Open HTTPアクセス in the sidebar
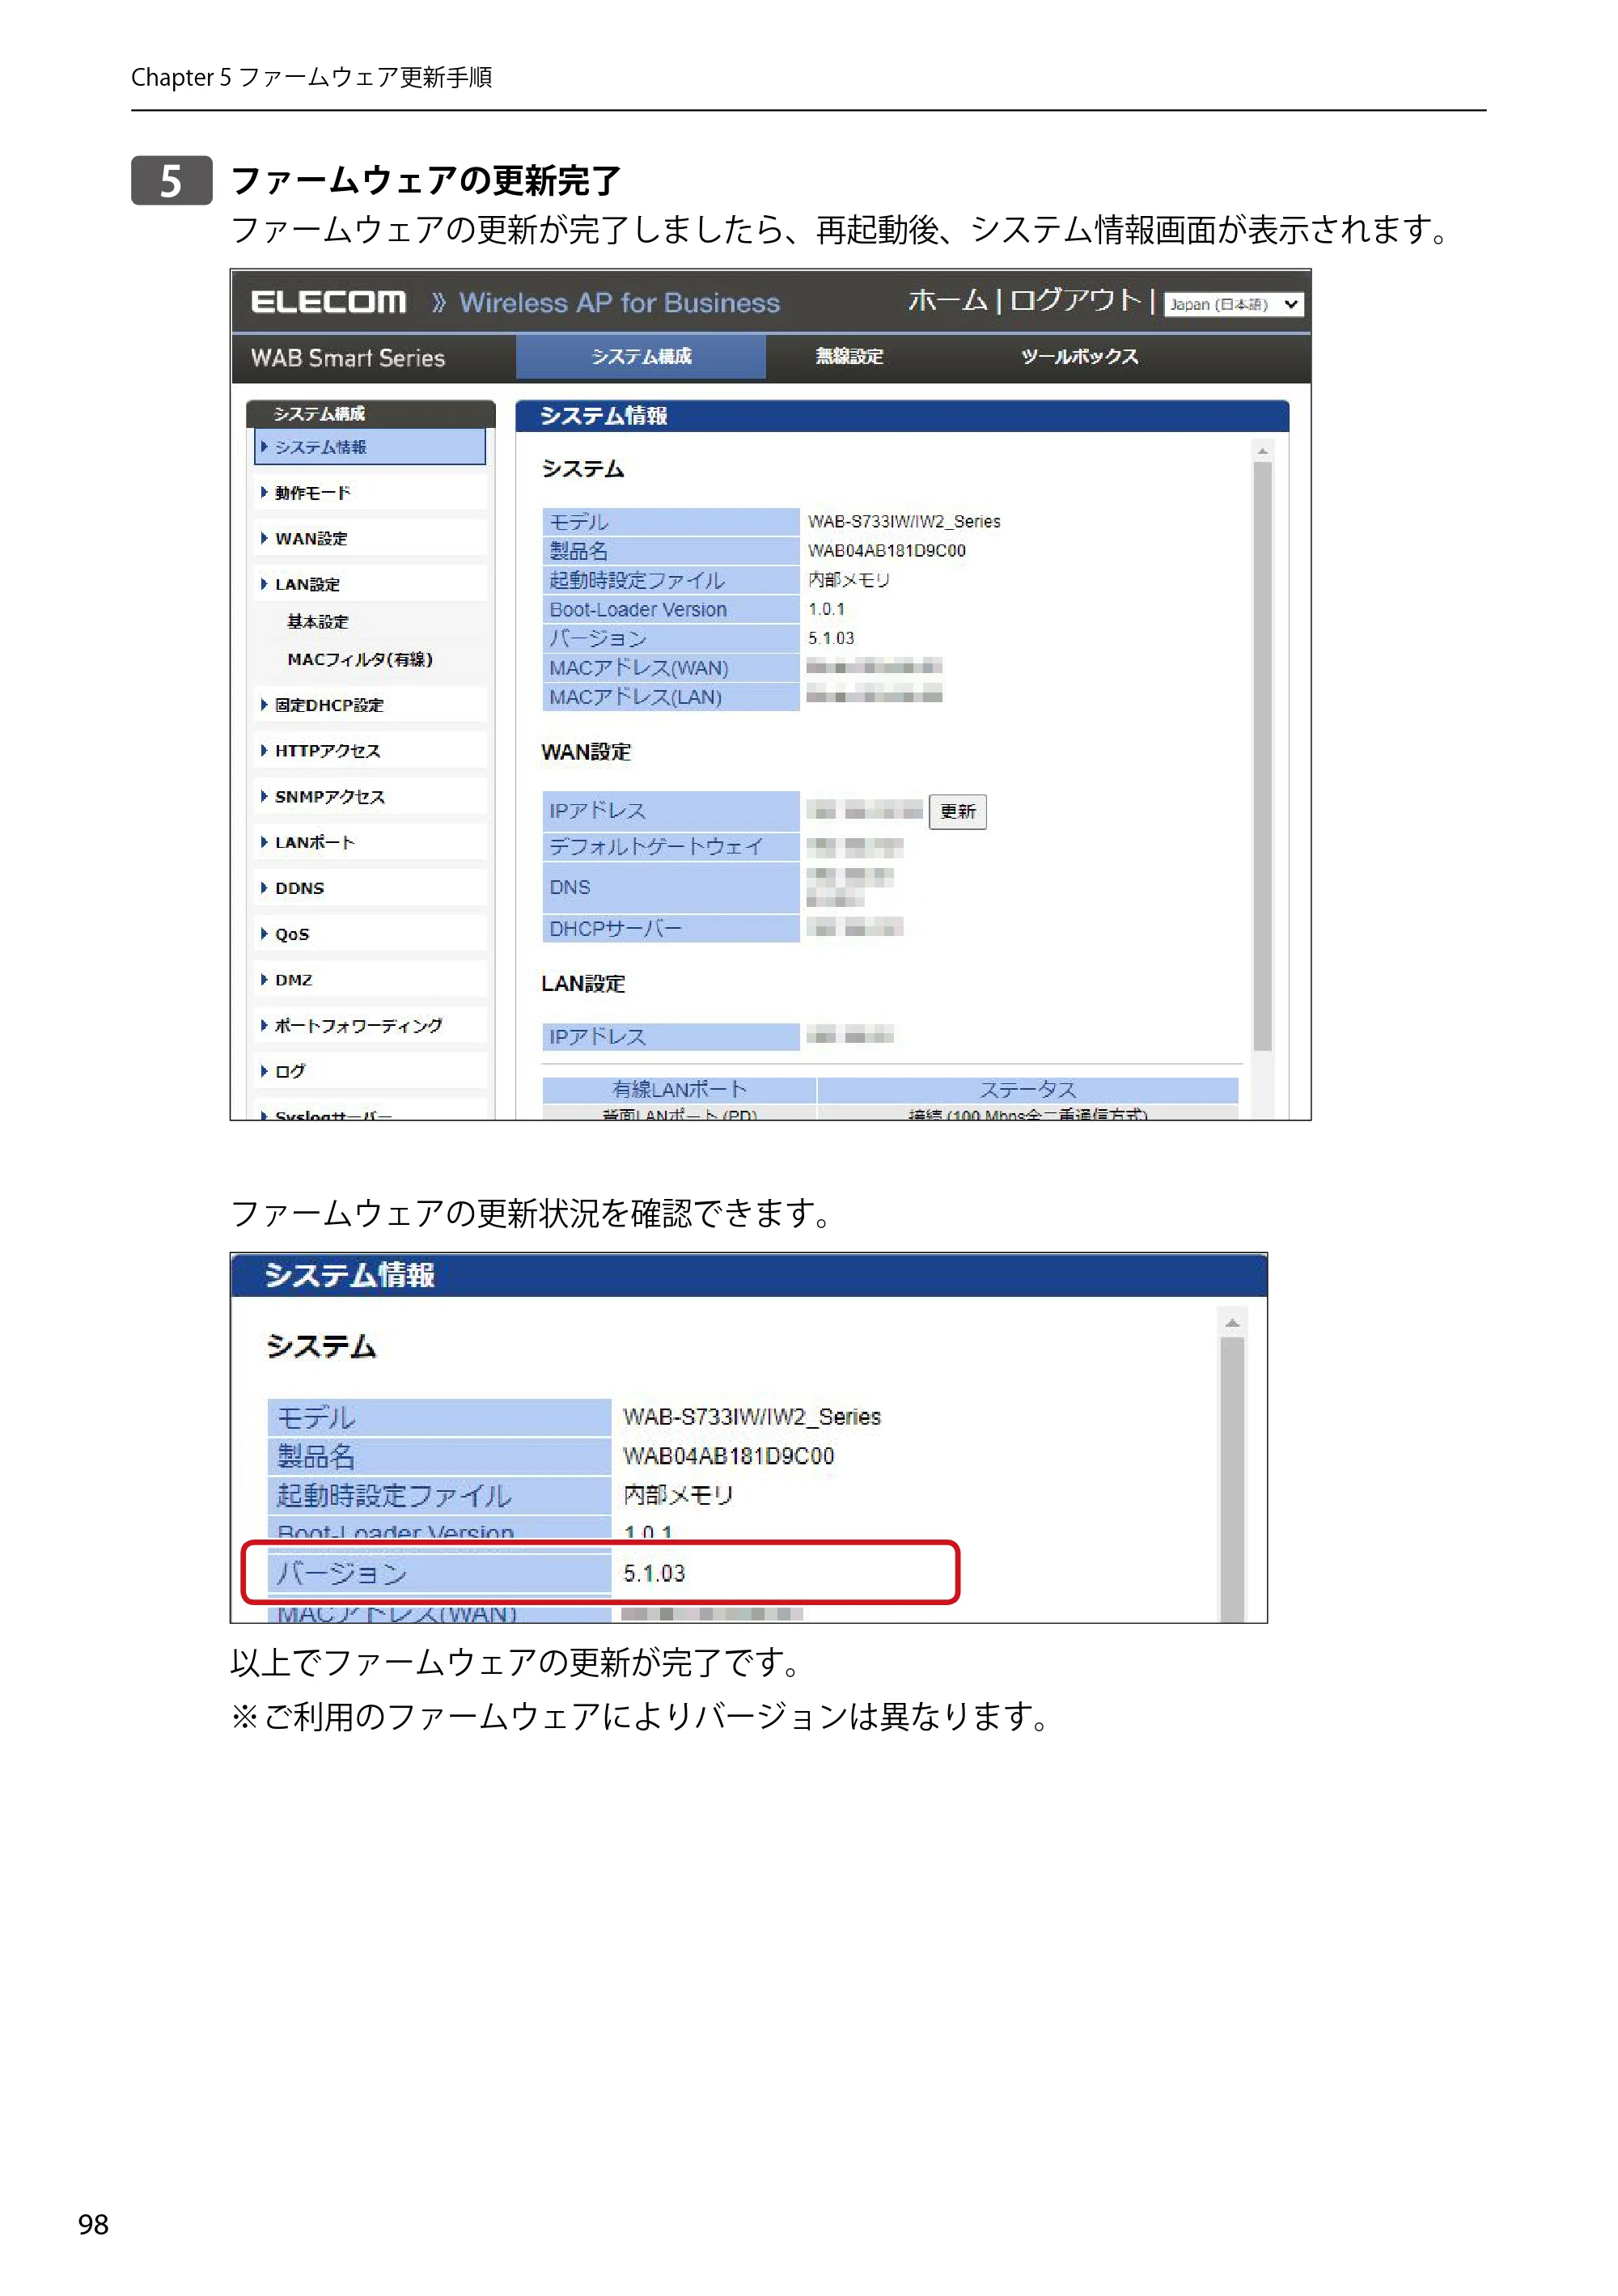This screenshot has height=2296, width=1618. (370, 751)
